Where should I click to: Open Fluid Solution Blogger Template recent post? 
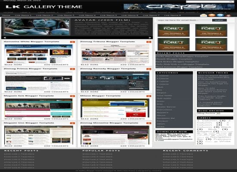[179, 67]
